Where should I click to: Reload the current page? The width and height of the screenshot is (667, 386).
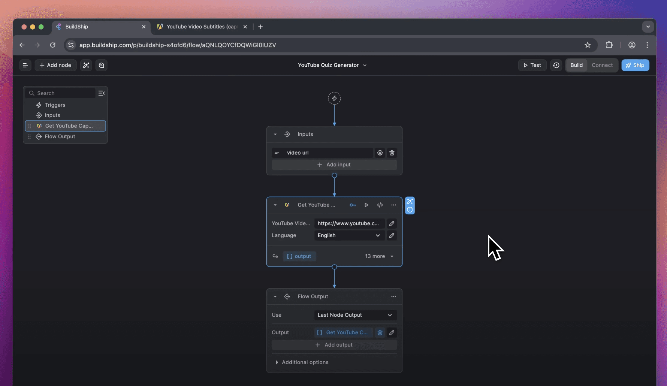point(53,45)
